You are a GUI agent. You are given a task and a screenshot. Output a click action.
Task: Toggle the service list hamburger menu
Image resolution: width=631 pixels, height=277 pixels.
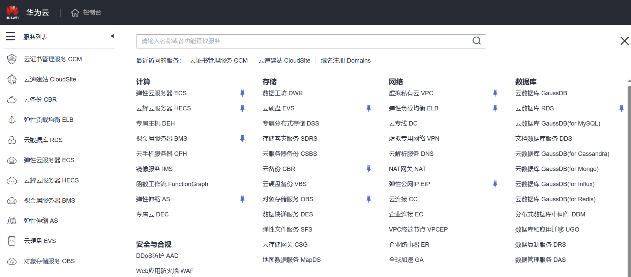pyautogui.click(x=10, y=36)
